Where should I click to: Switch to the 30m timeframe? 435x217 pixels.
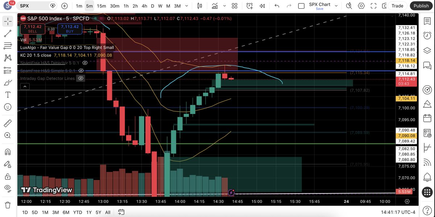(x=115, y=6)
